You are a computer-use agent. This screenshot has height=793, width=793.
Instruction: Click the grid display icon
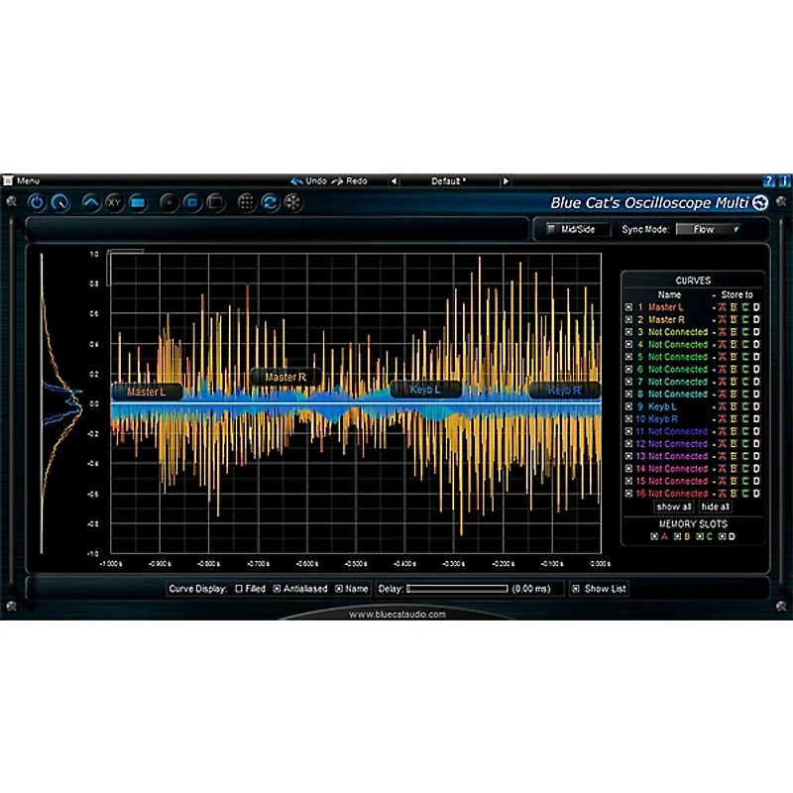pyautogui.click(x=247, y=202)
